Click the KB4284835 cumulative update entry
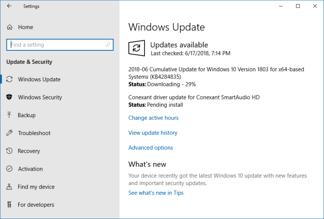 click(x=216, y=73)
